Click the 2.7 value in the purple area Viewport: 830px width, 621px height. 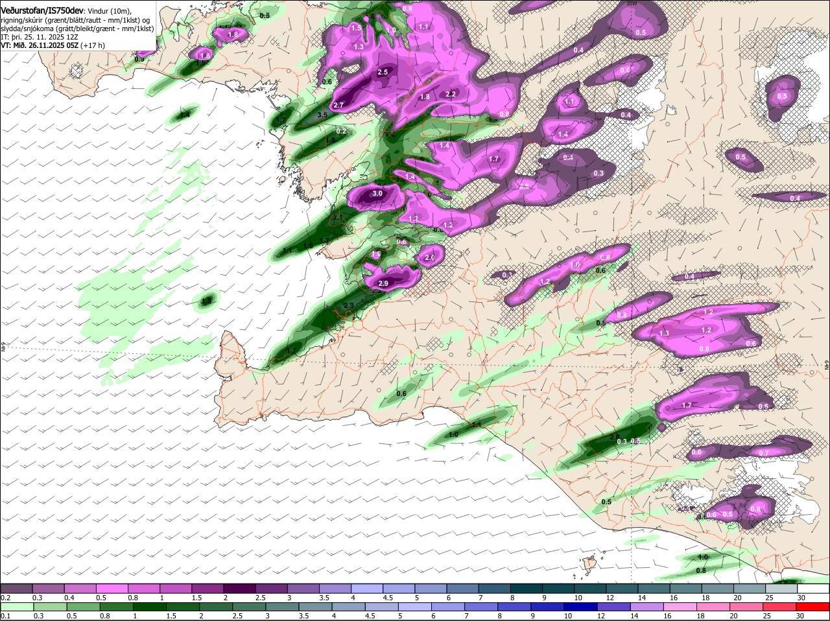pyautogui.click(x=338, y=105)
